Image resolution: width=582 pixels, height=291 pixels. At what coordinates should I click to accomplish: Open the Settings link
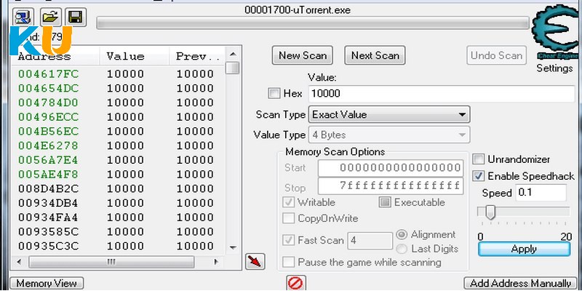(x=554, y=68)
